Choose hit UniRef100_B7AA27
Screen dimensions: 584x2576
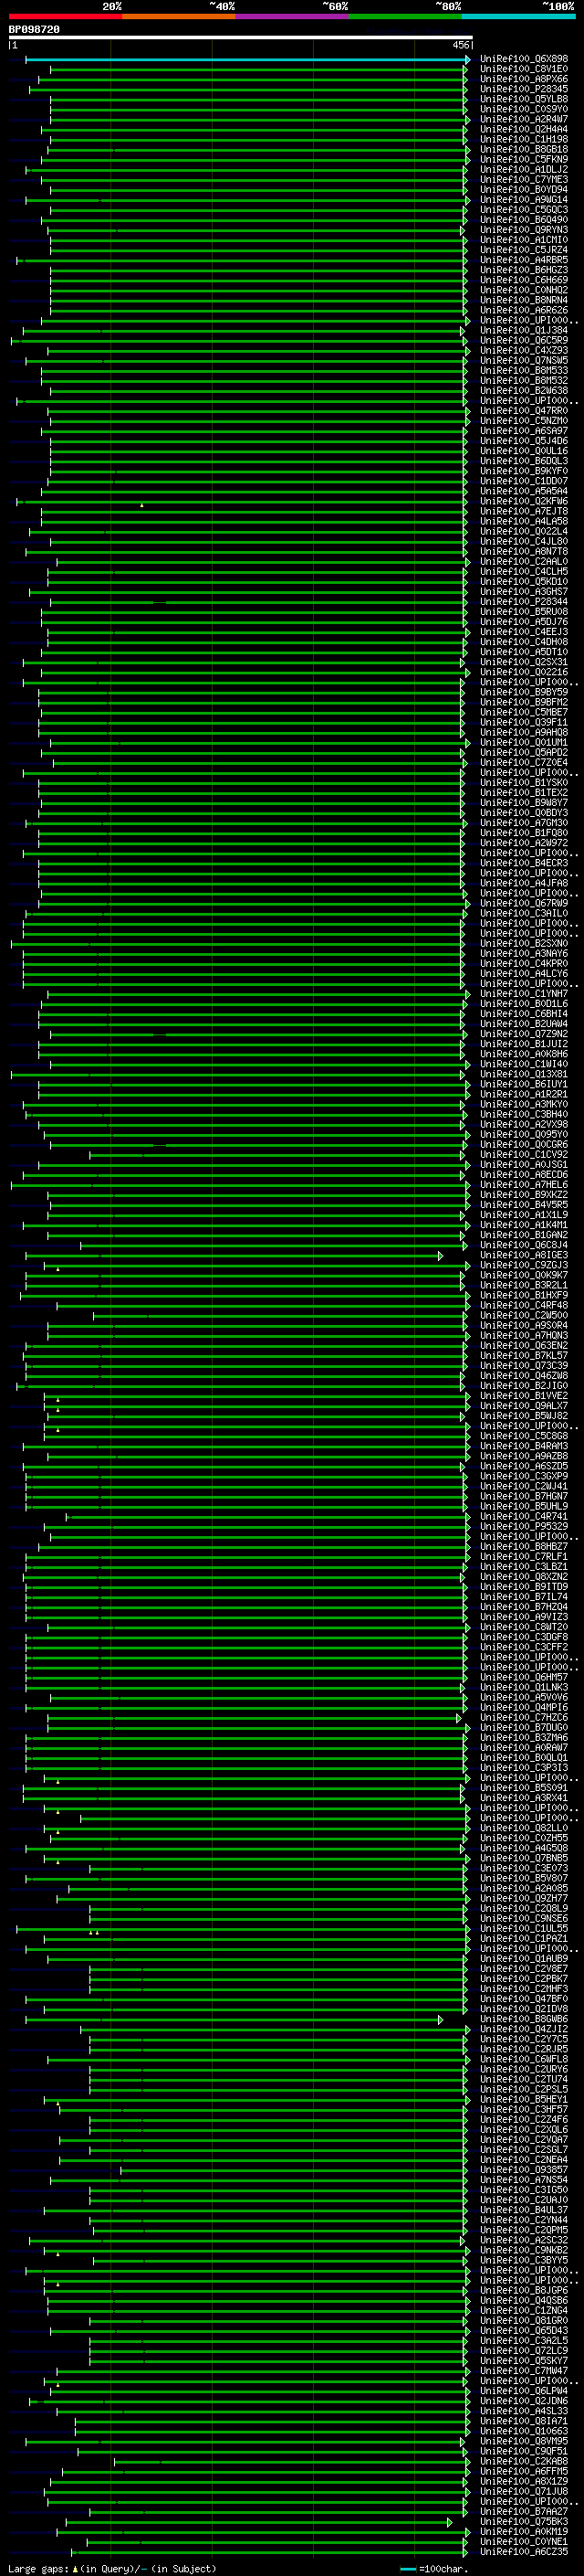point(524,2511)
